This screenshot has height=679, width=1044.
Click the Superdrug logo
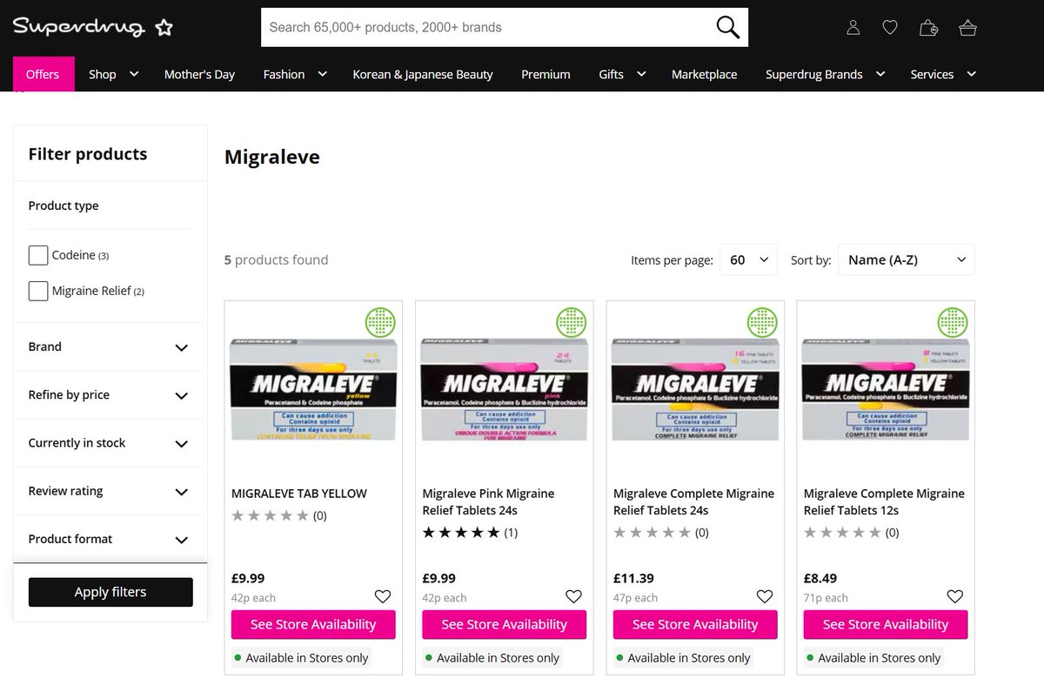click(x=92, y=26)
